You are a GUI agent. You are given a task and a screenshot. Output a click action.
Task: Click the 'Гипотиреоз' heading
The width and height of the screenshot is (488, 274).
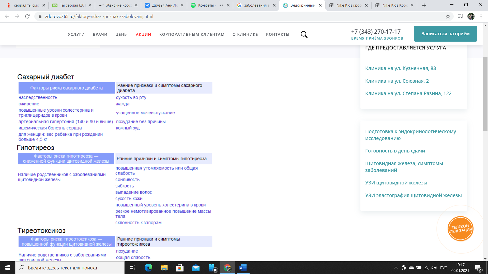(x=35, y=148)
